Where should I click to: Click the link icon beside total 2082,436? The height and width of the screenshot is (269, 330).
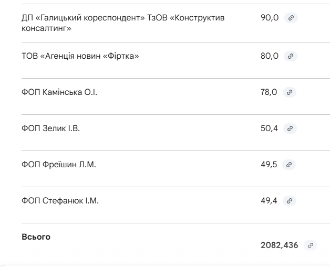click(x=311, y=245)
